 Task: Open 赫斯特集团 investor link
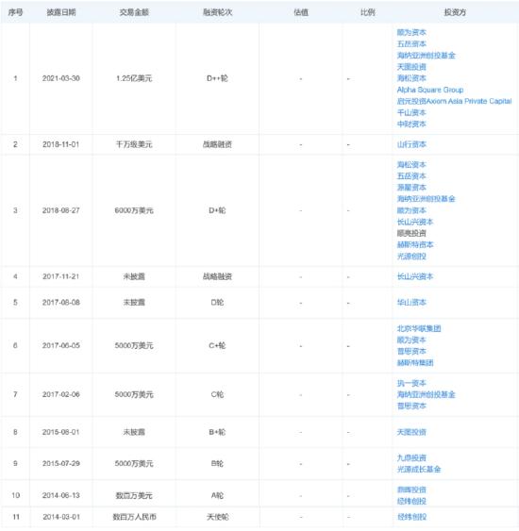pos(415,363)
